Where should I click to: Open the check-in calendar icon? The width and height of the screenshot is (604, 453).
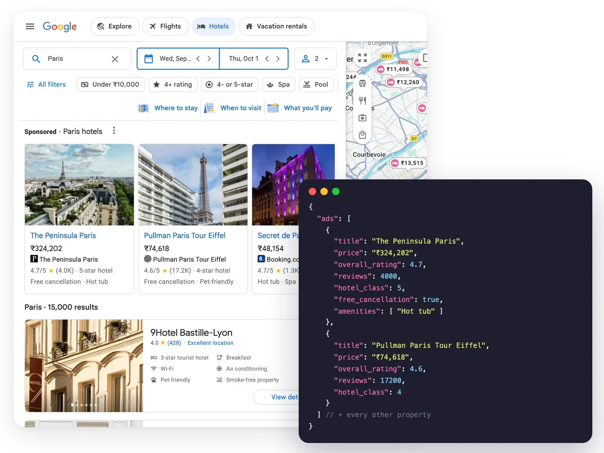pyautogui.click(x=148, y=59)
